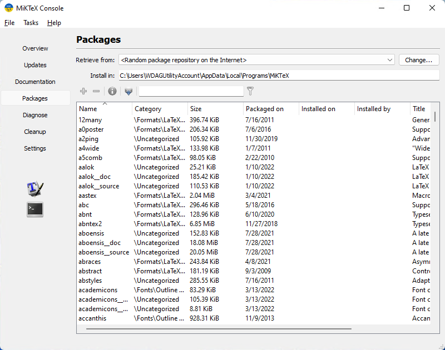Click the MiKTeX Console title bar icon
This screenshot has width=445, height=350.
pos(8,8)
